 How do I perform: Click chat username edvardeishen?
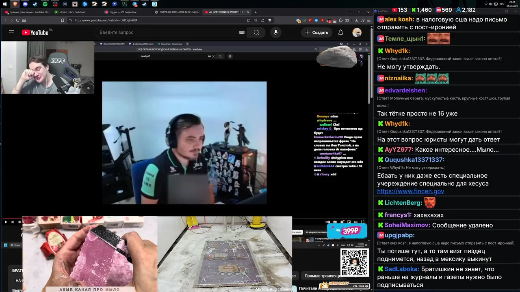click(x=406, y=90)
